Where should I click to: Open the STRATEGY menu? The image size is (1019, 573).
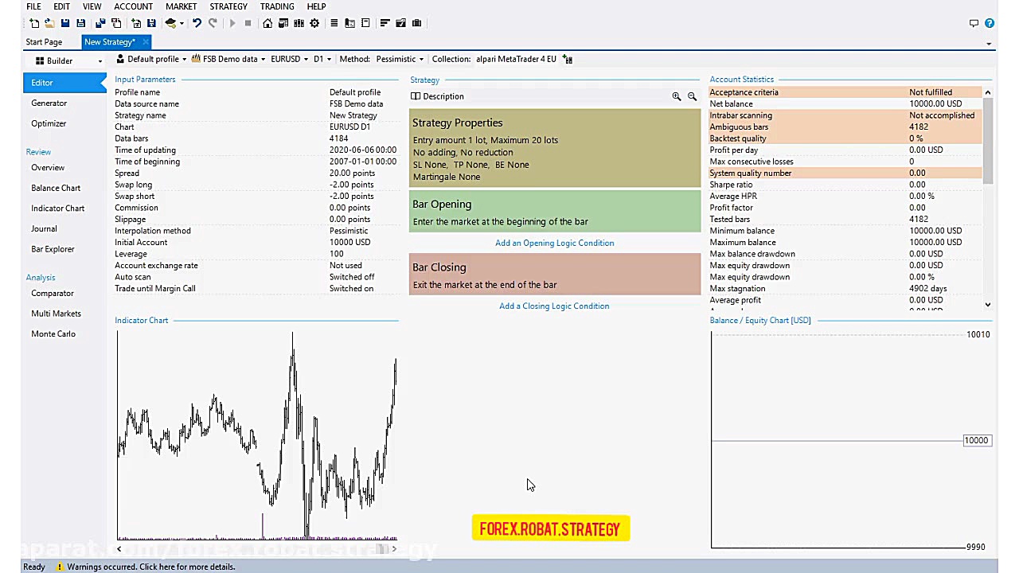[x=228, y=6]
